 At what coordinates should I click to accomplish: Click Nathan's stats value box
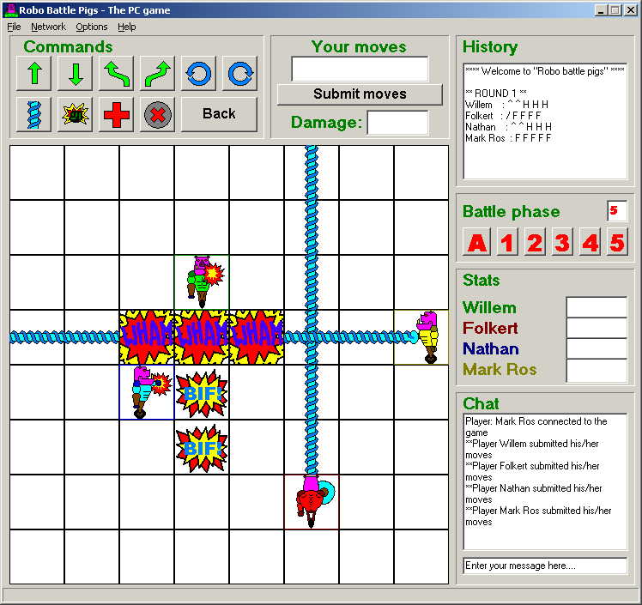597,348
